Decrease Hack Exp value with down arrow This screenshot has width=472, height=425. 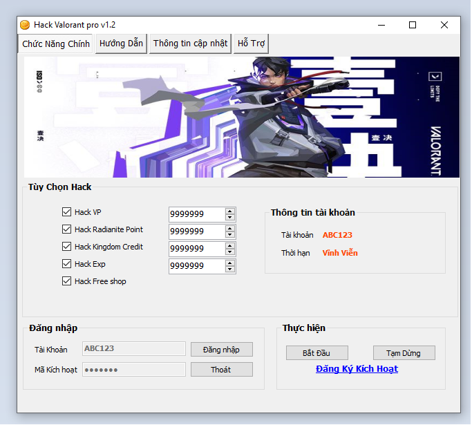tap(230, 270)
